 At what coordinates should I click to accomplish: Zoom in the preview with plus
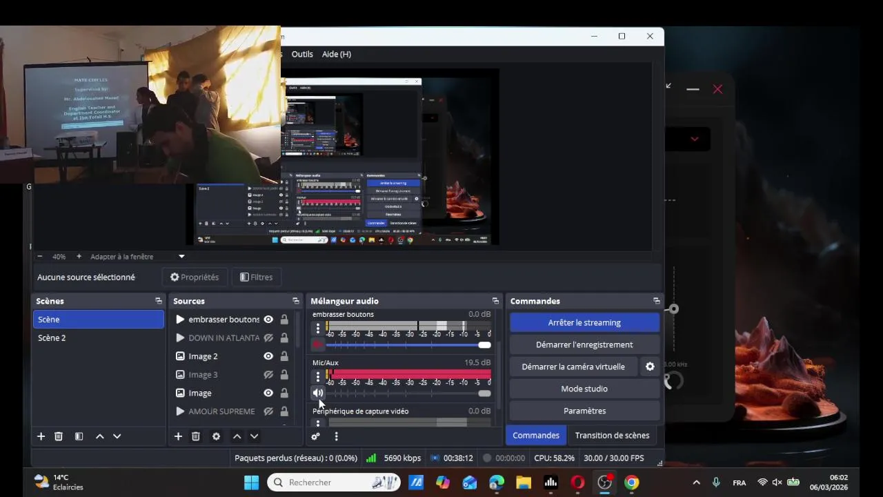point(79,256)
